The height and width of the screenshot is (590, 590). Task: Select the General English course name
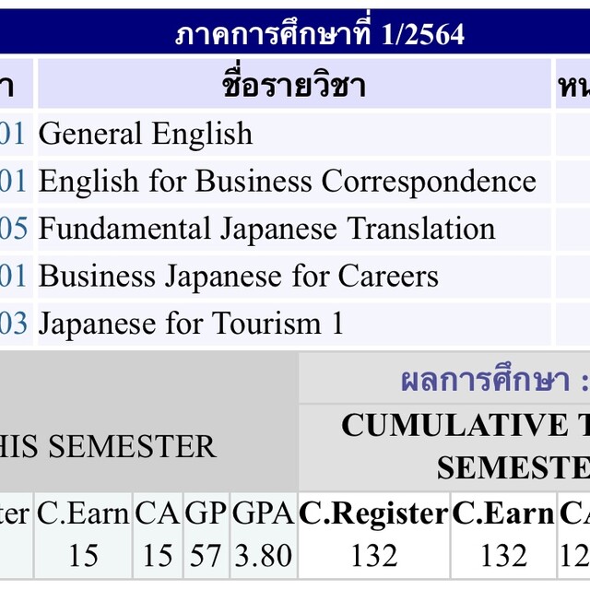(x=146, y=135)
